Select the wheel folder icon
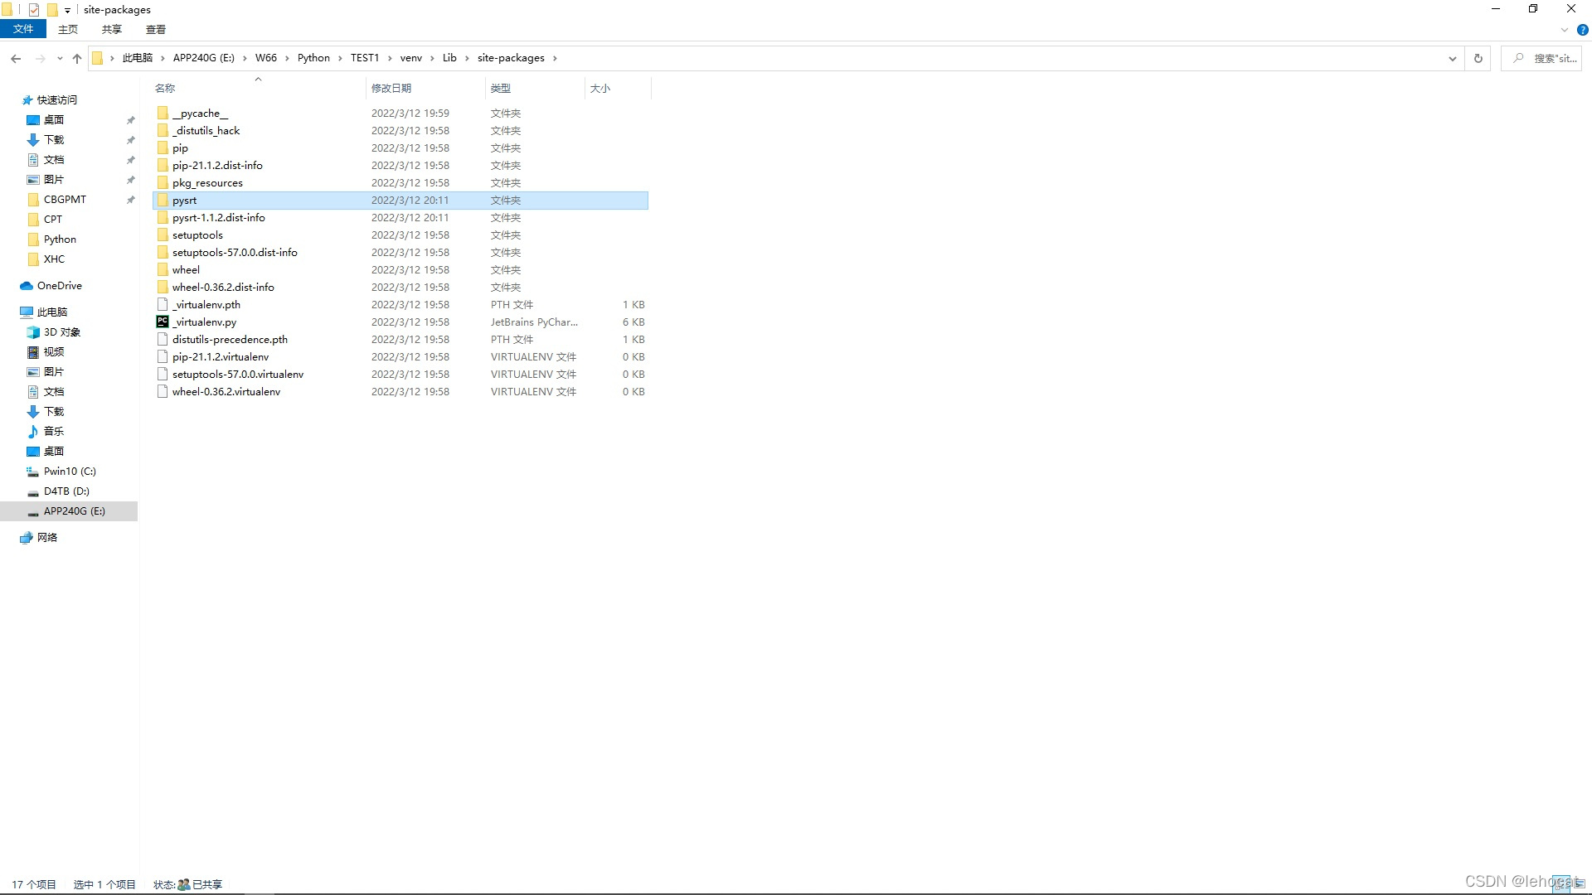This screenshot has width=1592, height=895. click(x=163, y=270)
